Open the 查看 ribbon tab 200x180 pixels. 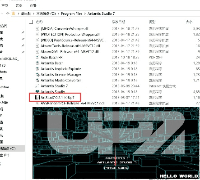33,6
